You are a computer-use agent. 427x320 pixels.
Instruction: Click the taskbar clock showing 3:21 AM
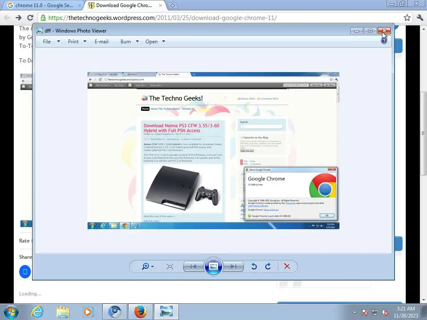pyautogui.click(x=406, y=312)
